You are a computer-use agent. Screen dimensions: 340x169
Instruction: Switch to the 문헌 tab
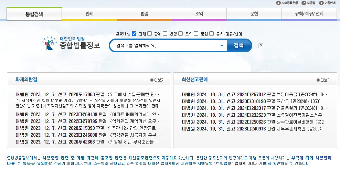[254, 14]
